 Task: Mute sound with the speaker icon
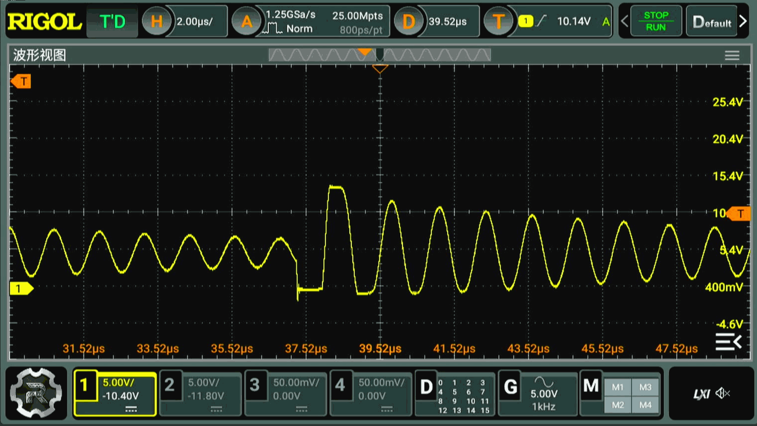click(723, 393)
